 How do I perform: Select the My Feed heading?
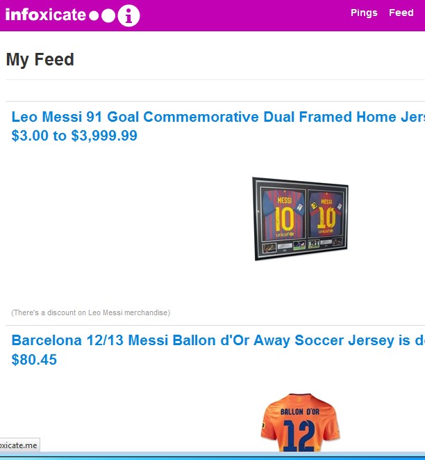[x=40, y=60]
